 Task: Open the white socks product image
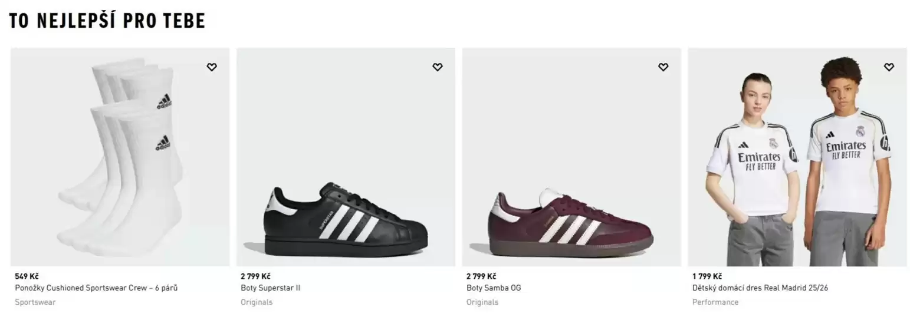tap(120, 157)
